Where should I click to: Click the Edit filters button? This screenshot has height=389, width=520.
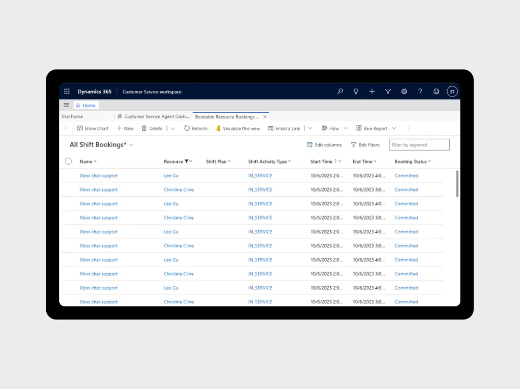coord(365,145)
